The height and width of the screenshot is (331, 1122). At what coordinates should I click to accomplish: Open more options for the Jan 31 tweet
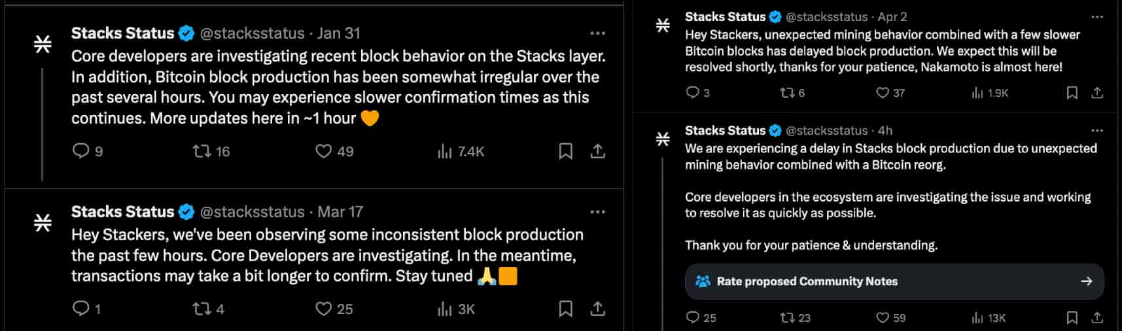coord(597,33)
